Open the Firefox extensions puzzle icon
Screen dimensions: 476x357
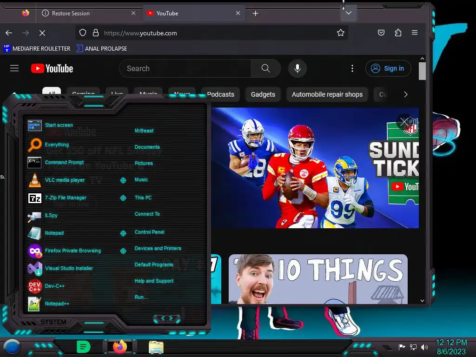398,33
